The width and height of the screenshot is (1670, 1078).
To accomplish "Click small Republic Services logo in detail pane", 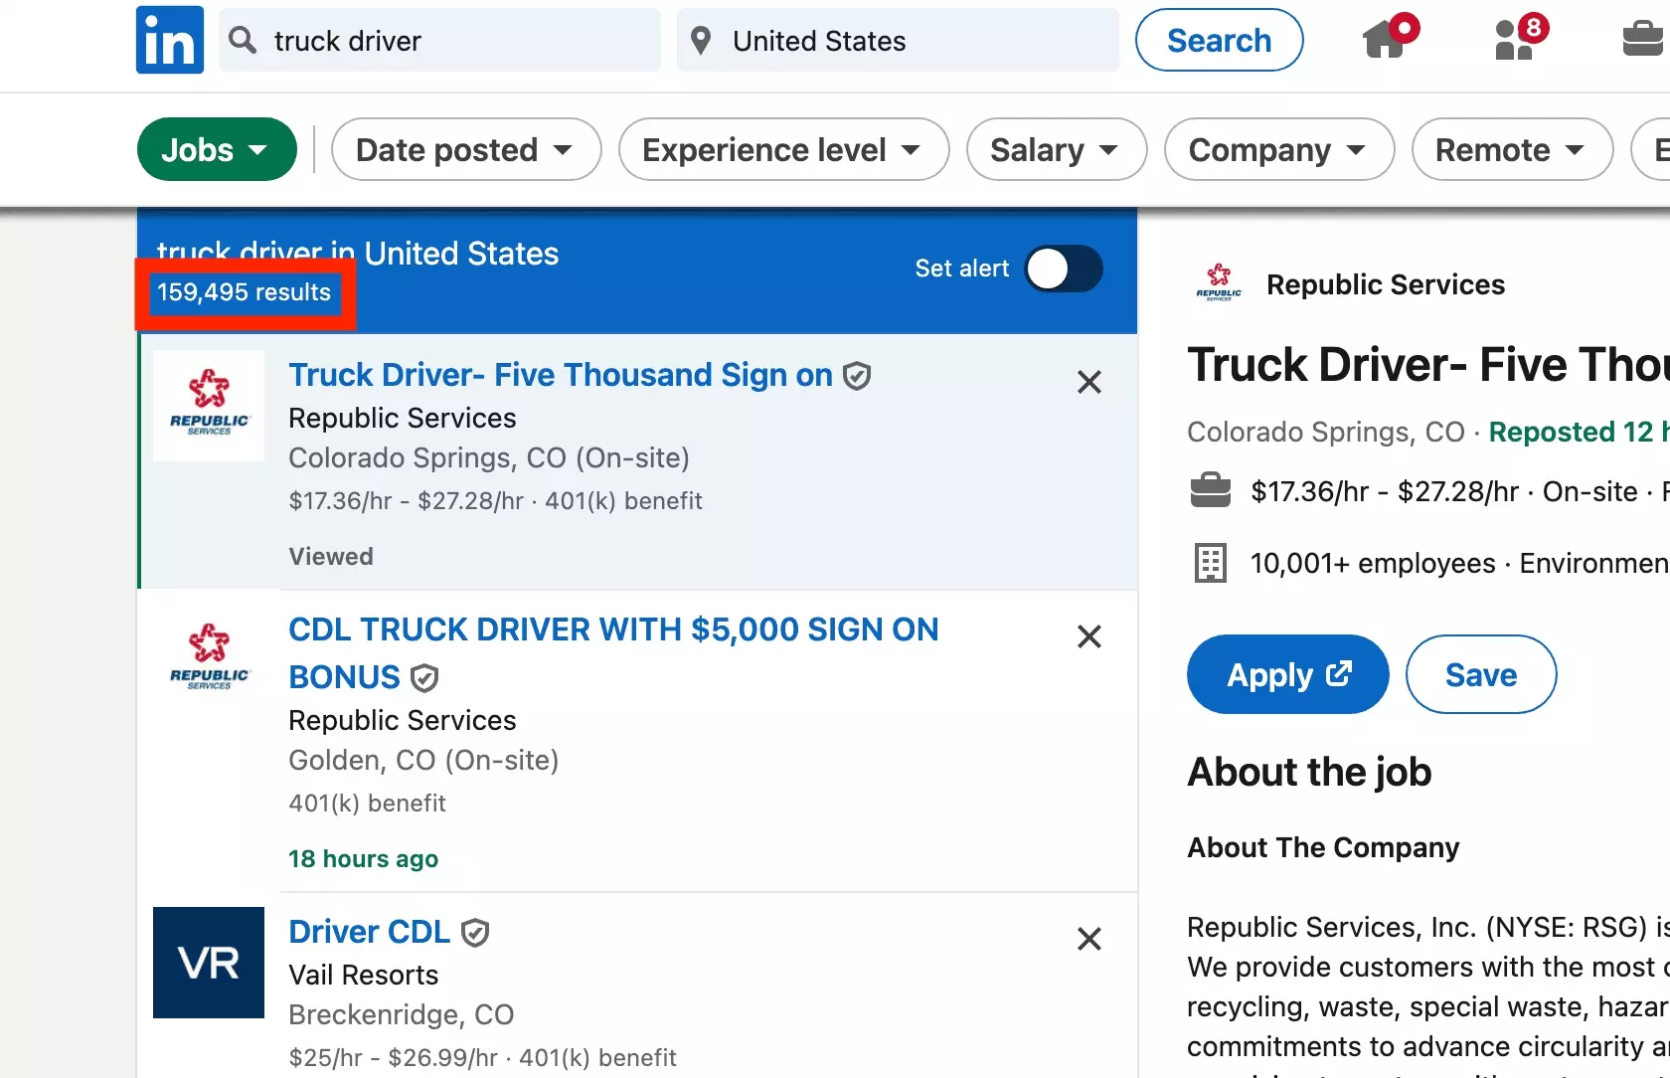I will click(x=1219, y=282).
